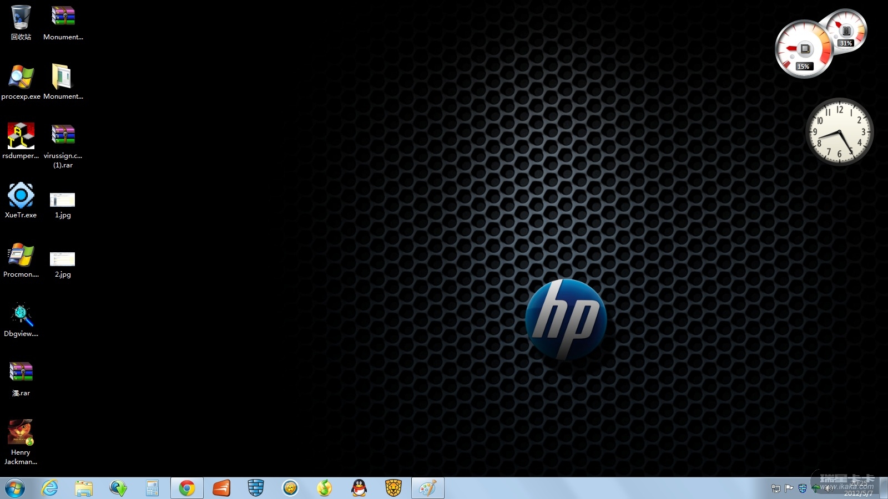Click the blue brick shield firewall taskbar icon
The height and width of the screenshot is (499, 888).
tap(256, 488)
